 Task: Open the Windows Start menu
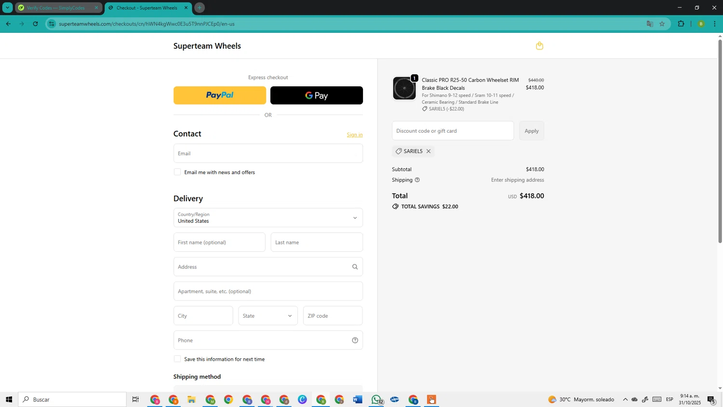point(9,400)
